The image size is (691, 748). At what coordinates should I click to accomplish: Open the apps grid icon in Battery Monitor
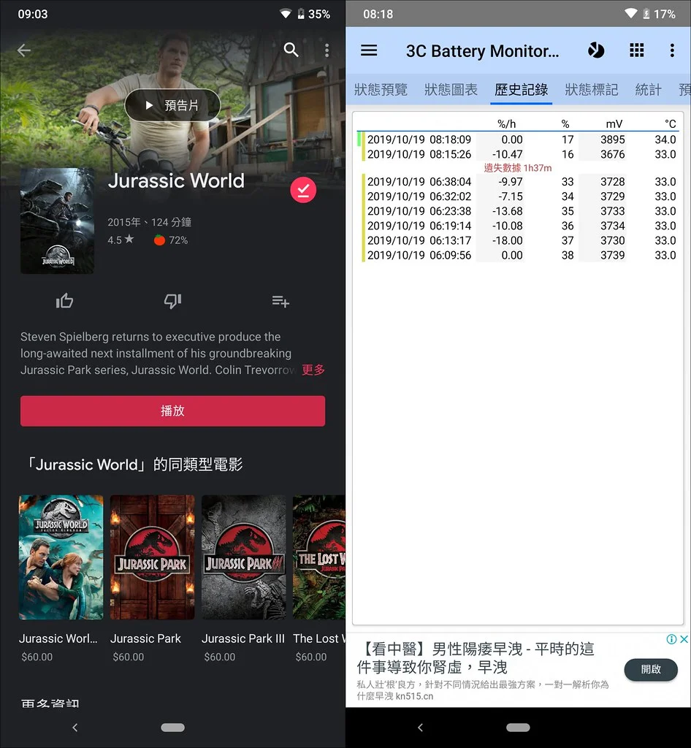637,50
